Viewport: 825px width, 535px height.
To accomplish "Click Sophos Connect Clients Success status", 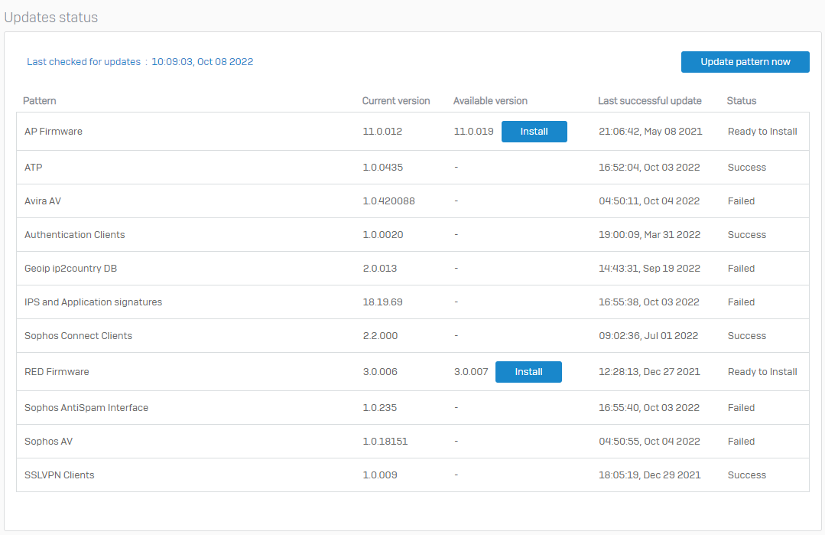I will click(x=746, y=336).
